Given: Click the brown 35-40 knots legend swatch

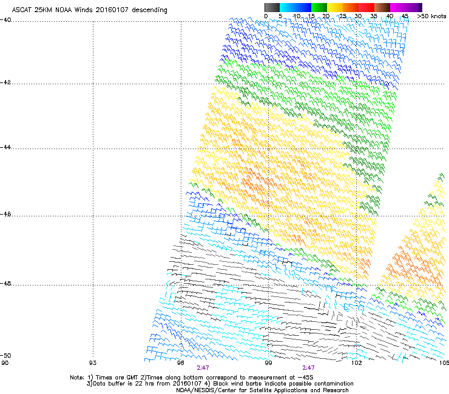Looking at the screenshot, I should (382, 7).
